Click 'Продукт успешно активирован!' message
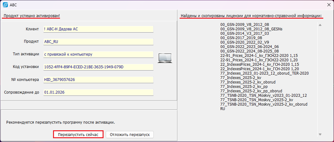This screenshot has width=334, height=142. pos(32,16)
